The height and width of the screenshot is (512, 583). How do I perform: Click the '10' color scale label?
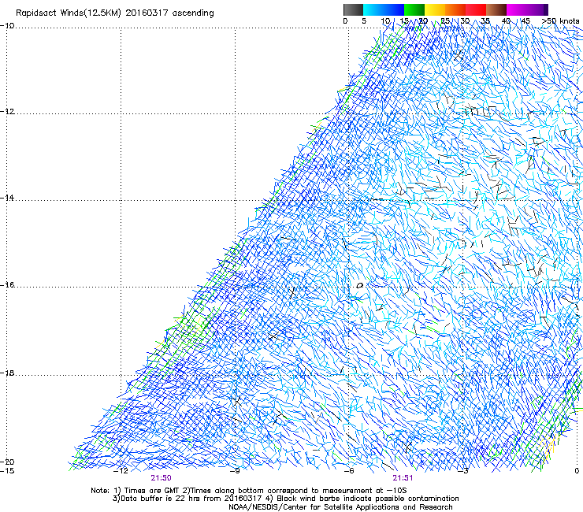(x=385, y=21)
